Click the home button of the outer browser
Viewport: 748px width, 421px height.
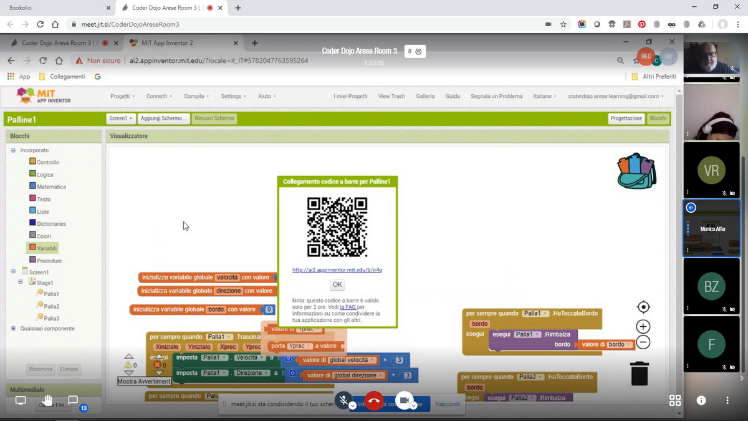[x=55, y=24]
